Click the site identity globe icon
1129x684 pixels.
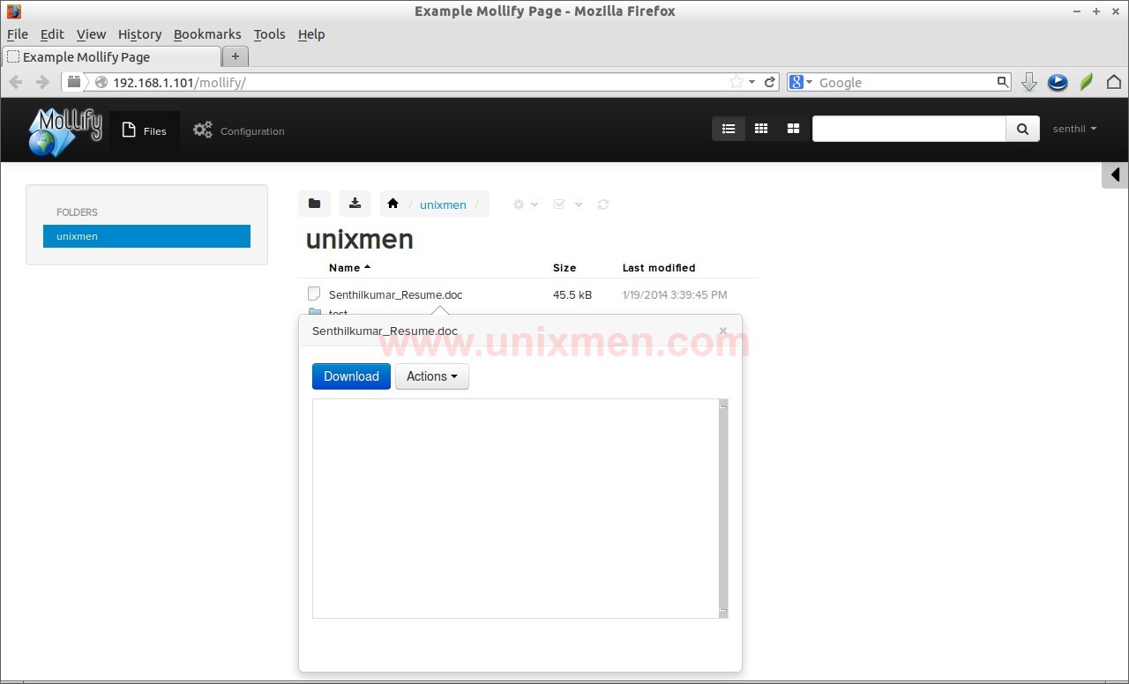pyautogui.click(x=101, y=82)
